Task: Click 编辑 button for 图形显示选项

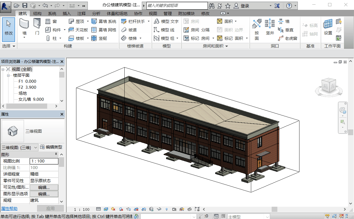Action: pos(44,194)
